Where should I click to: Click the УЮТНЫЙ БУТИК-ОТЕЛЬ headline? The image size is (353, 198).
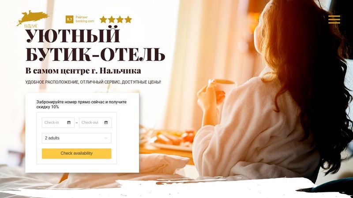[95, 45]
